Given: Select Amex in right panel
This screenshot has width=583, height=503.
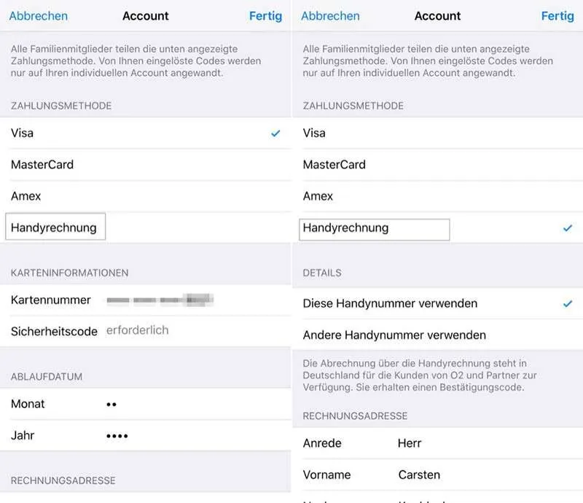Looking at the screenshot, I should [438, 196].
